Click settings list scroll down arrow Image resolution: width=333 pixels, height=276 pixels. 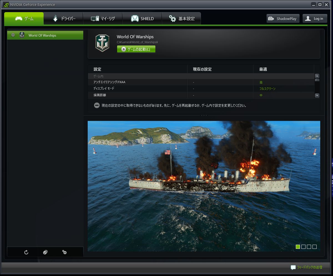coord(317,95)
